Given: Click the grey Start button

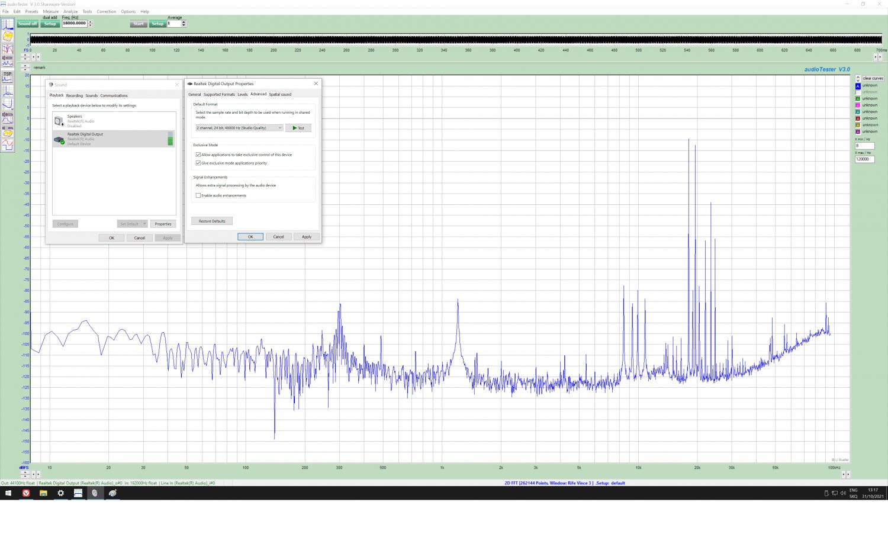Looking at the screenshot, I should tap(139, 24).
